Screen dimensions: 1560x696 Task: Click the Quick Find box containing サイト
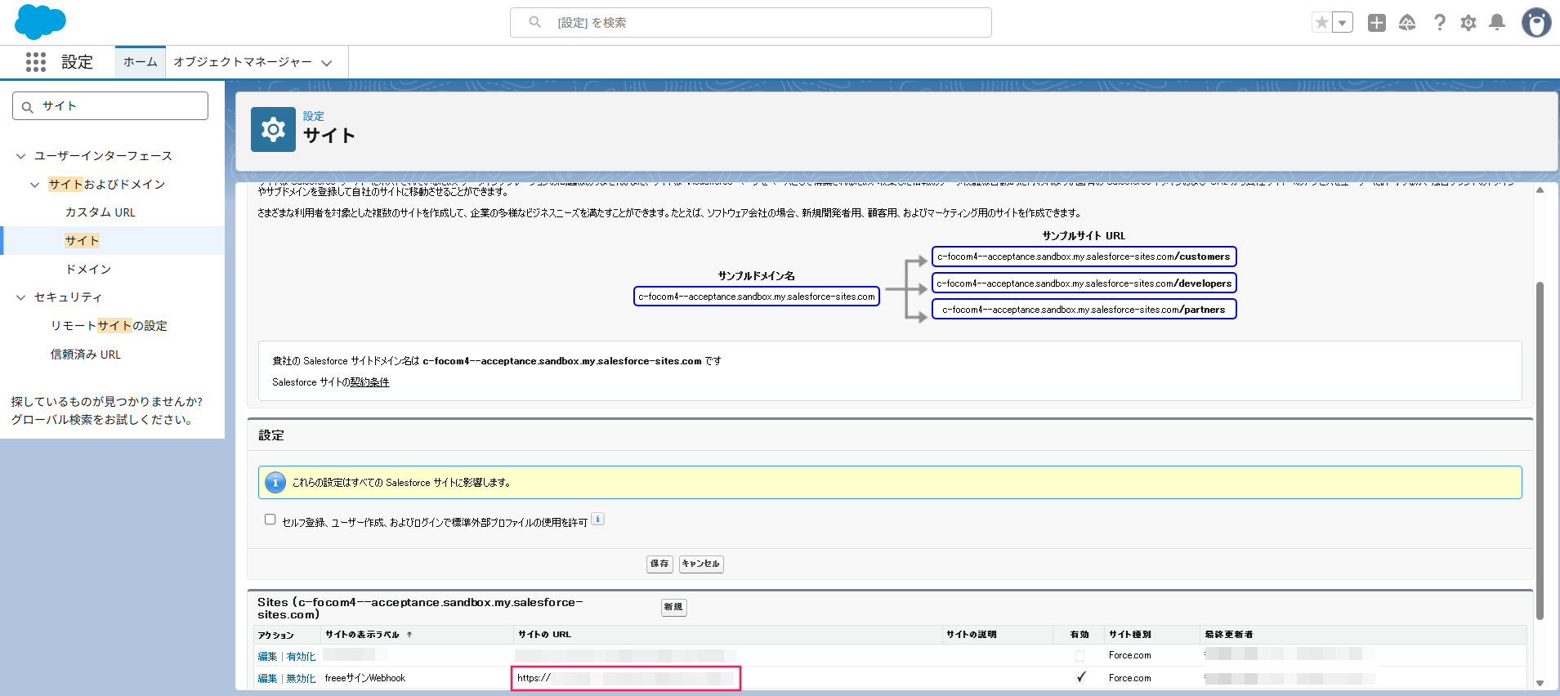[110, 106]
